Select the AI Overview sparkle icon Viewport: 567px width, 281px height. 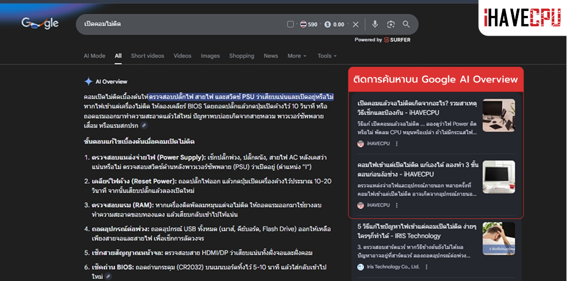point(88,82)
